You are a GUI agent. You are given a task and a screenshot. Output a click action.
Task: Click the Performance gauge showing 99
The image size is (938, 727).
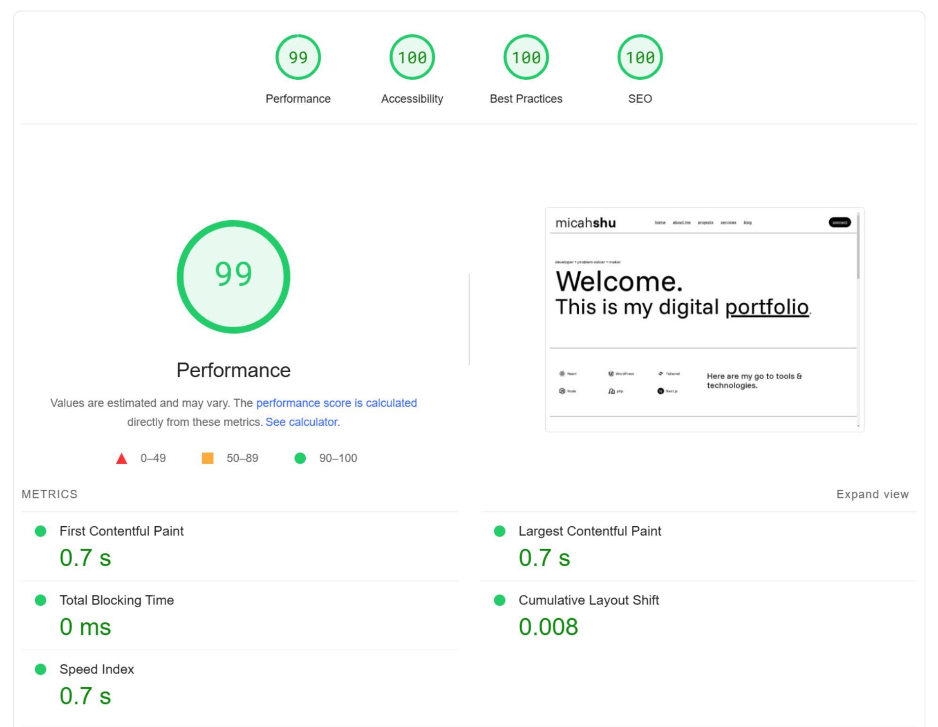click(x=298, y=57)
